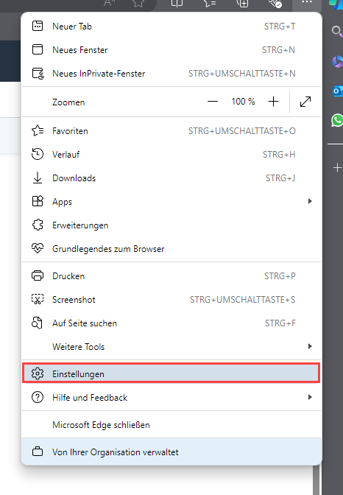Screen dimensions: 343x495
Task: Enter full screen via the diagonal arrows icon
Action: pos(305,102)
